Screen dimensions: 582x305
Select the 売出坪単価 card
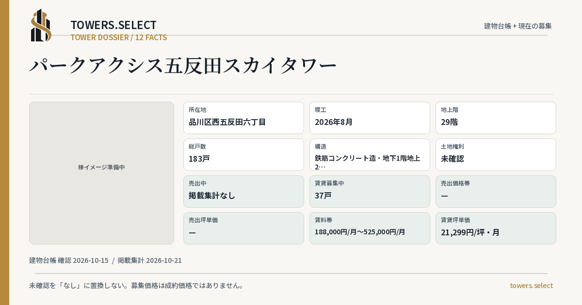243,228
